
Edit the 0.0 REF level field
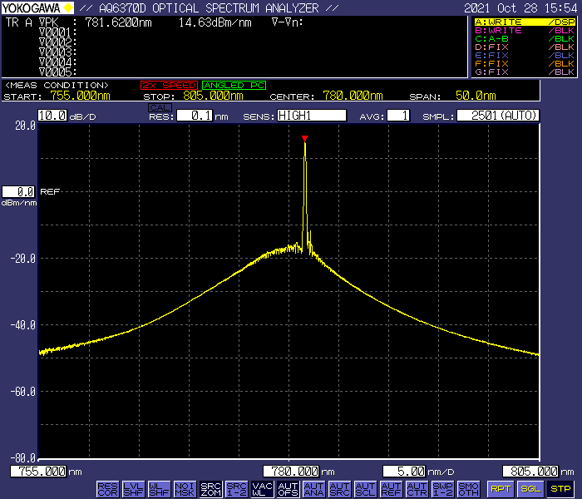(18, 192)
